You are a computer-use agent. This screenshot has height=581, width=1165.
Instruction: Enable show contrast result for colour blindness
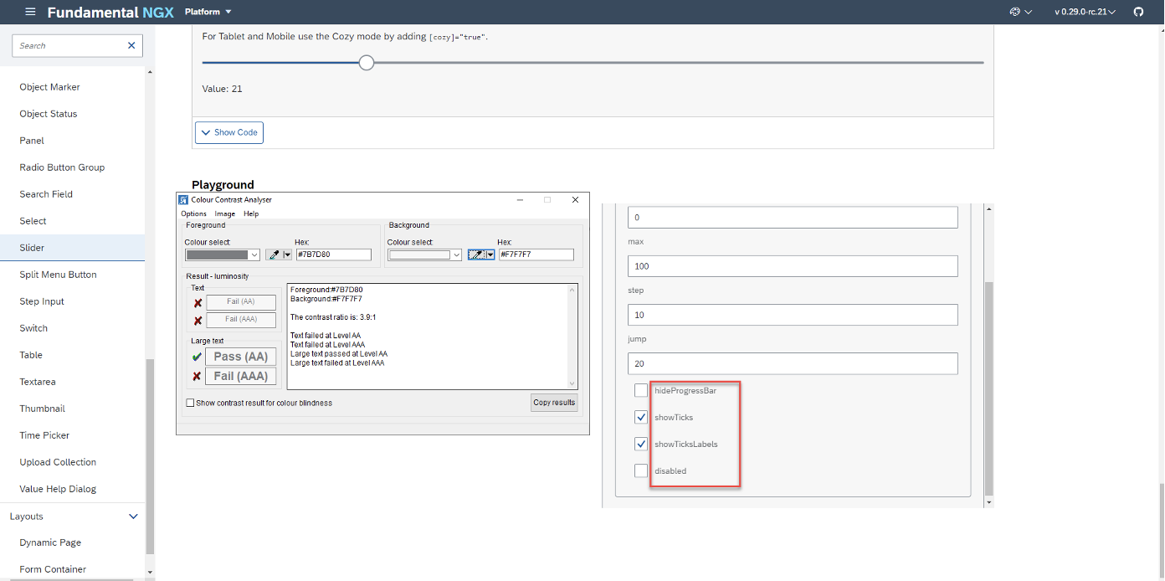pyautogui.click(x=190, y=403)
